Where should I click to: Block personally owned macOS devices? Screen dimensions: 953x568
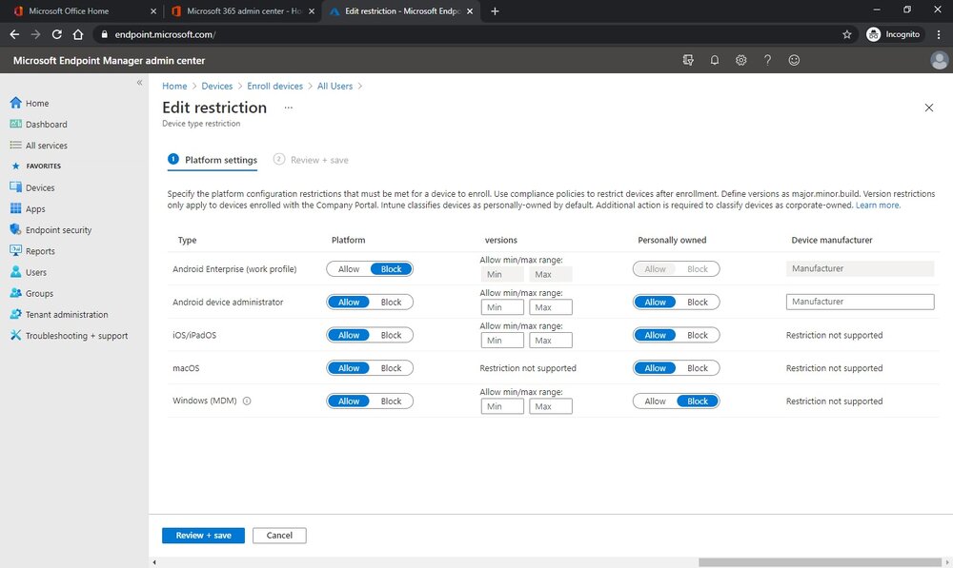click(698, 368)
